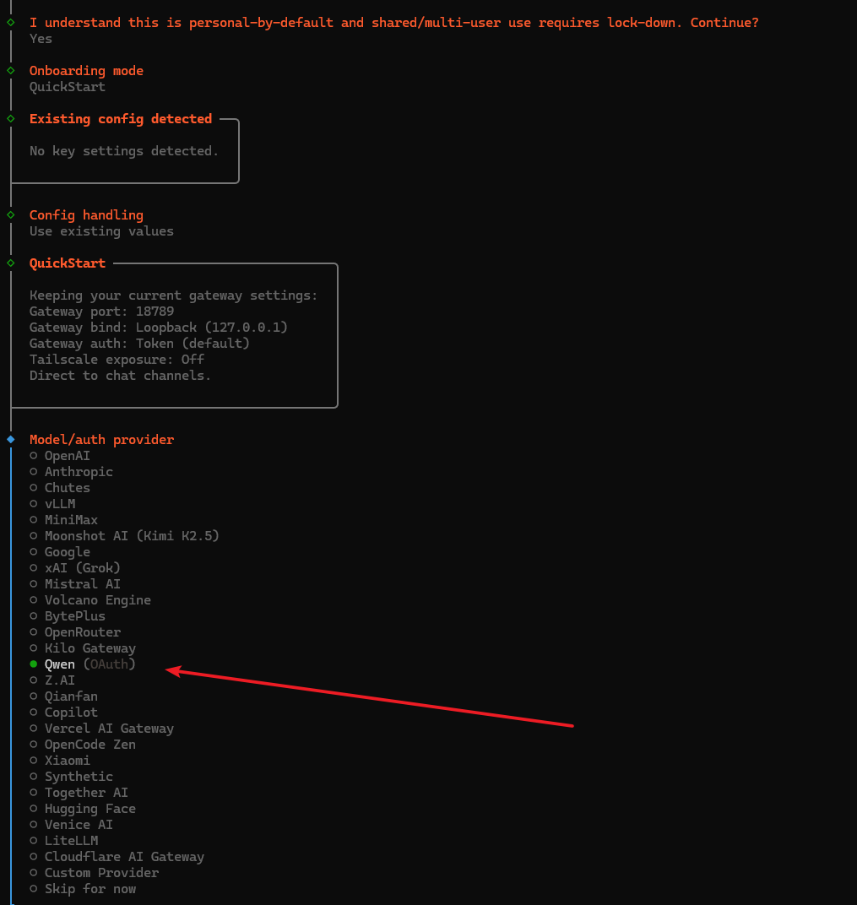The height and width of the screenshot is (905, 857).
Task: Select Together AI provider
Action: (79, 793)
